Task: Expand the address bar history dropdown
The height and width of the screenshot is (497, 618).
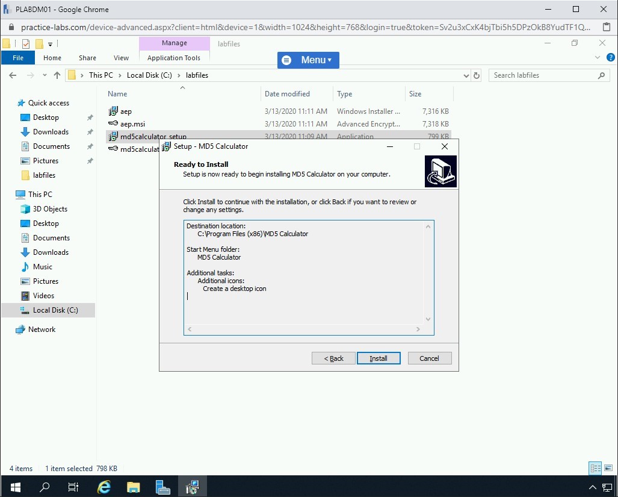Action: point(466,75)
